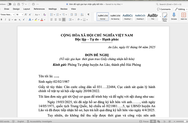Open the Draw tab
Viewport: 188px width, 123px height.
7,9
